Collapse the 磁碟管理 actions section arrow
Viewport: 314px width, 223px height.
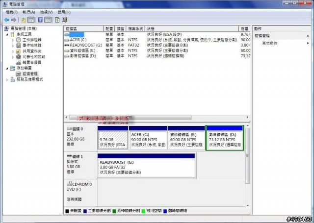coord(308,36)
